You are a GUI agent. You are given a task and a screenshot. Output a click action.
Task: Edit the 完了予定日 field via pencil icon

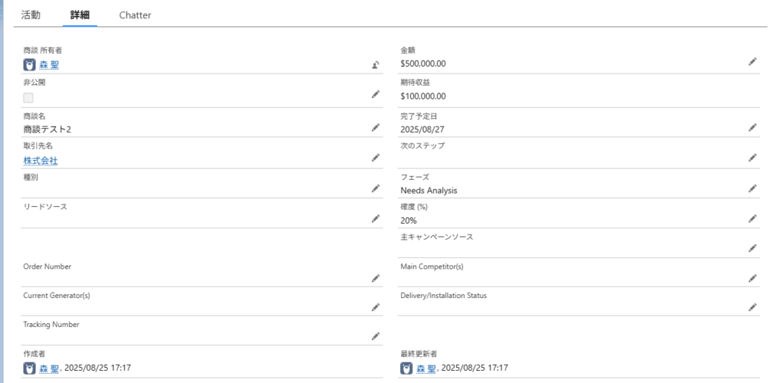click(x=753, y=127)
